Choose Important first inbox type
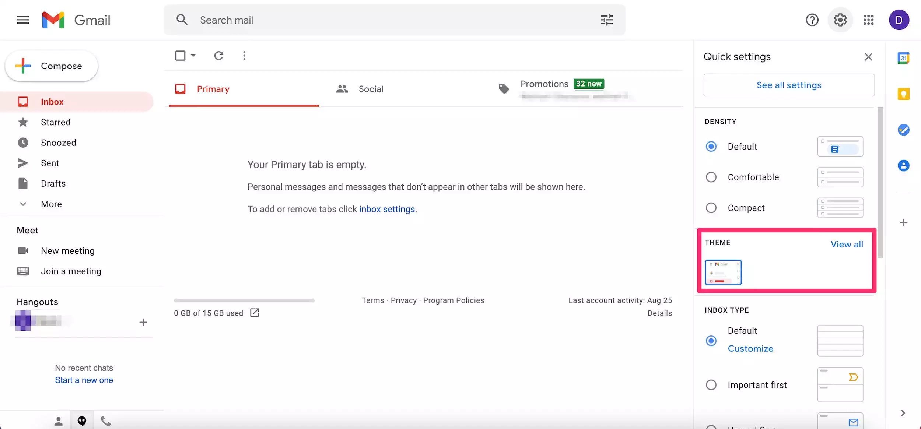 coord(711,385)
